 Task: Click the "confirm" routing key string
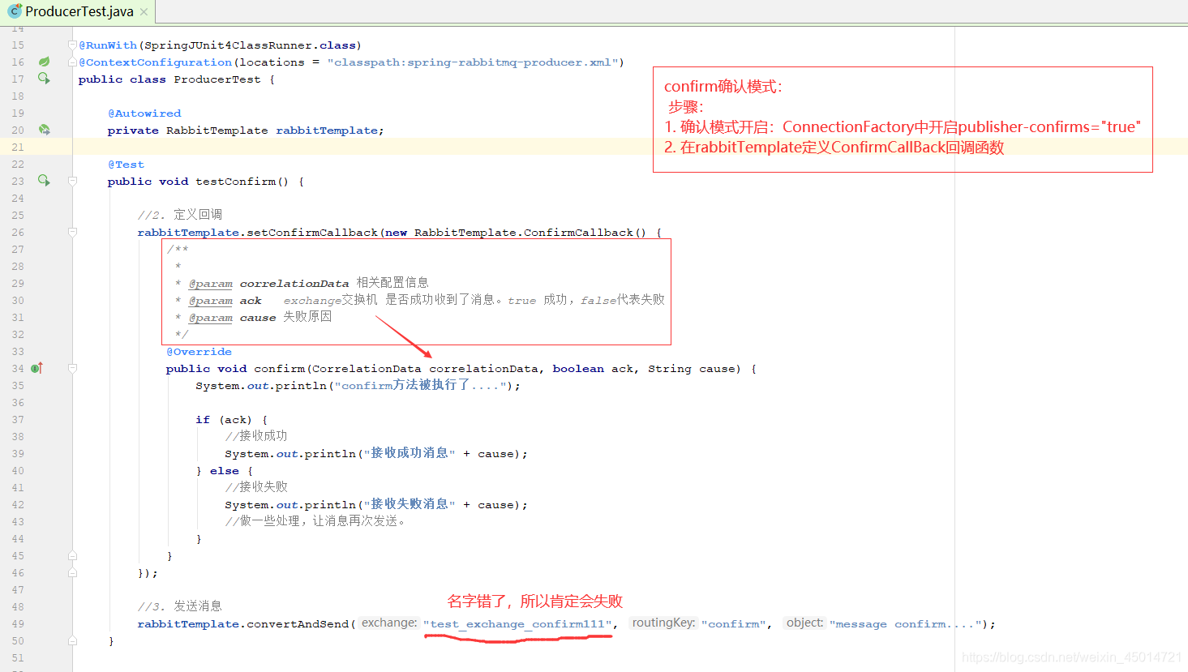pos(734,624)
